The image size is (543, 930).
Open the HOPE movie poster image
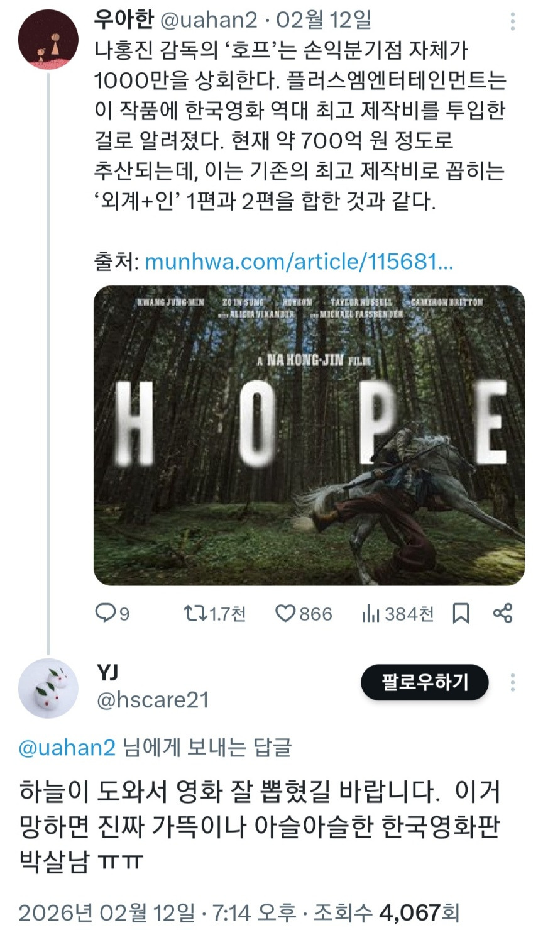(309, 435)
